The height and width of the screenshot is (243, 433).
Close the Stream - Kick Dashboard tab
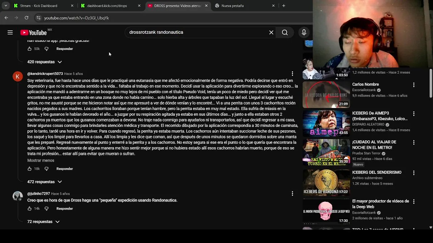pyautogui.click(x=72, y=6)
